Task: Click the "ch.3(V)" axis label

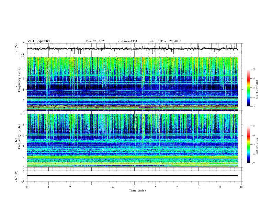Action: point(16,176)
